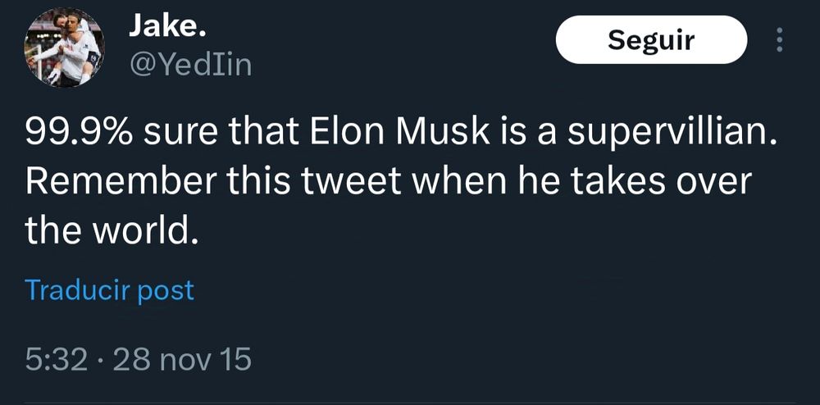Click the divider line below the timestamp
820x405 pixels.
tap(410, 403)
